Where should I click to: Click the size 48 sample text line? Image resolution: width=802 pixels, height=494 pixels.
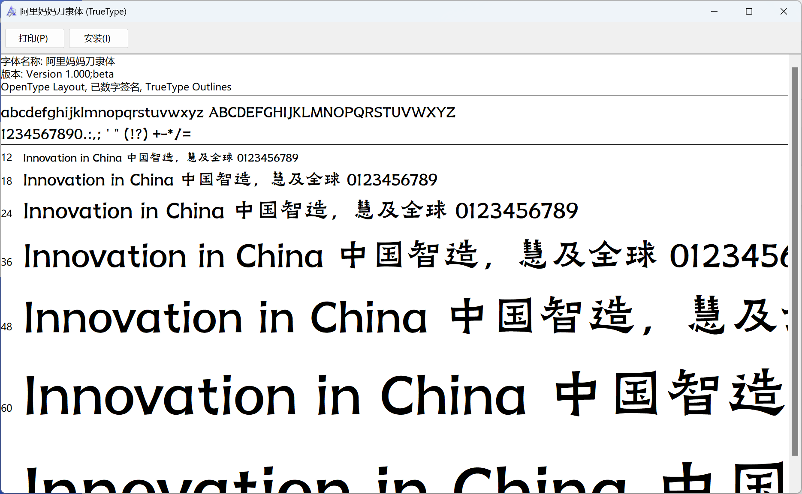pyautogui.click(x=406, y=316)
